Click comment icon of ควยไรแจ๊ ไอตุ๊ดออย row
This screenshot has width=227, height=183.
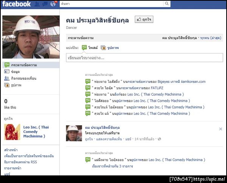point(88,107)
